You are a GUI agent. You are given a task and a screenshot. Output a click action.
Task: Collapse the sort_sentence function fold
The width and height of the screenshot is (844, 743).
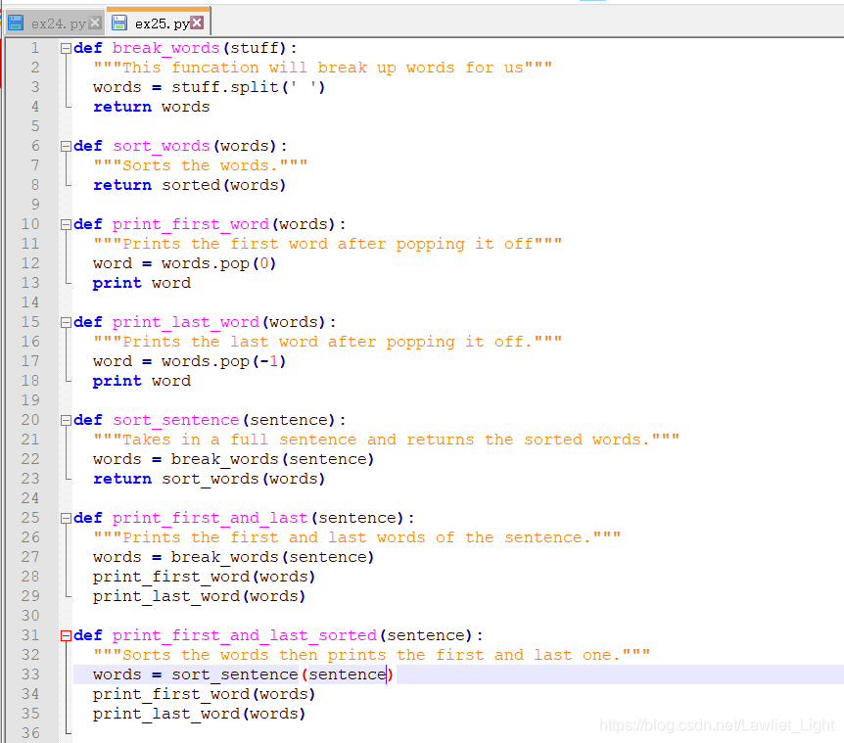click(x=66, y=420)
